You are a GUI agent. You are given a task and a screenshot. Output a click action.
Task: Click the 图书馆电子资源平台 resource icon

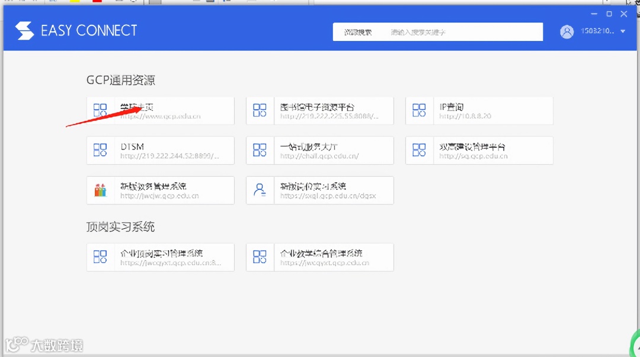pos(260,110)
